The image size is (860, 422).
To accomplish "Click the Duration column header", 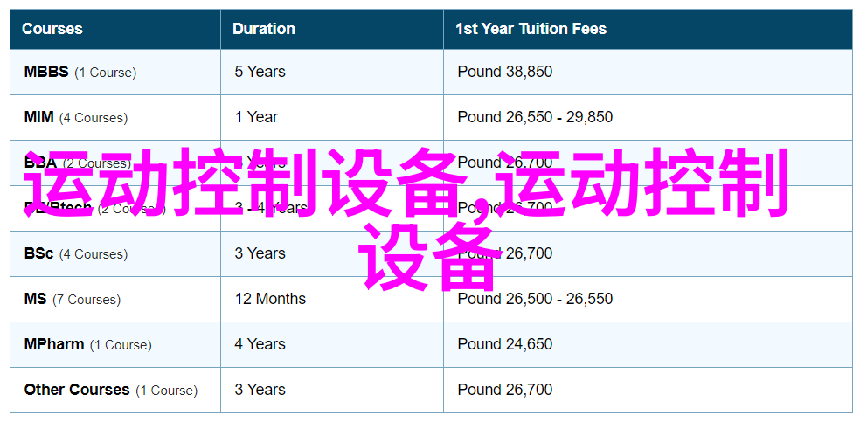I will click(263, 29).
